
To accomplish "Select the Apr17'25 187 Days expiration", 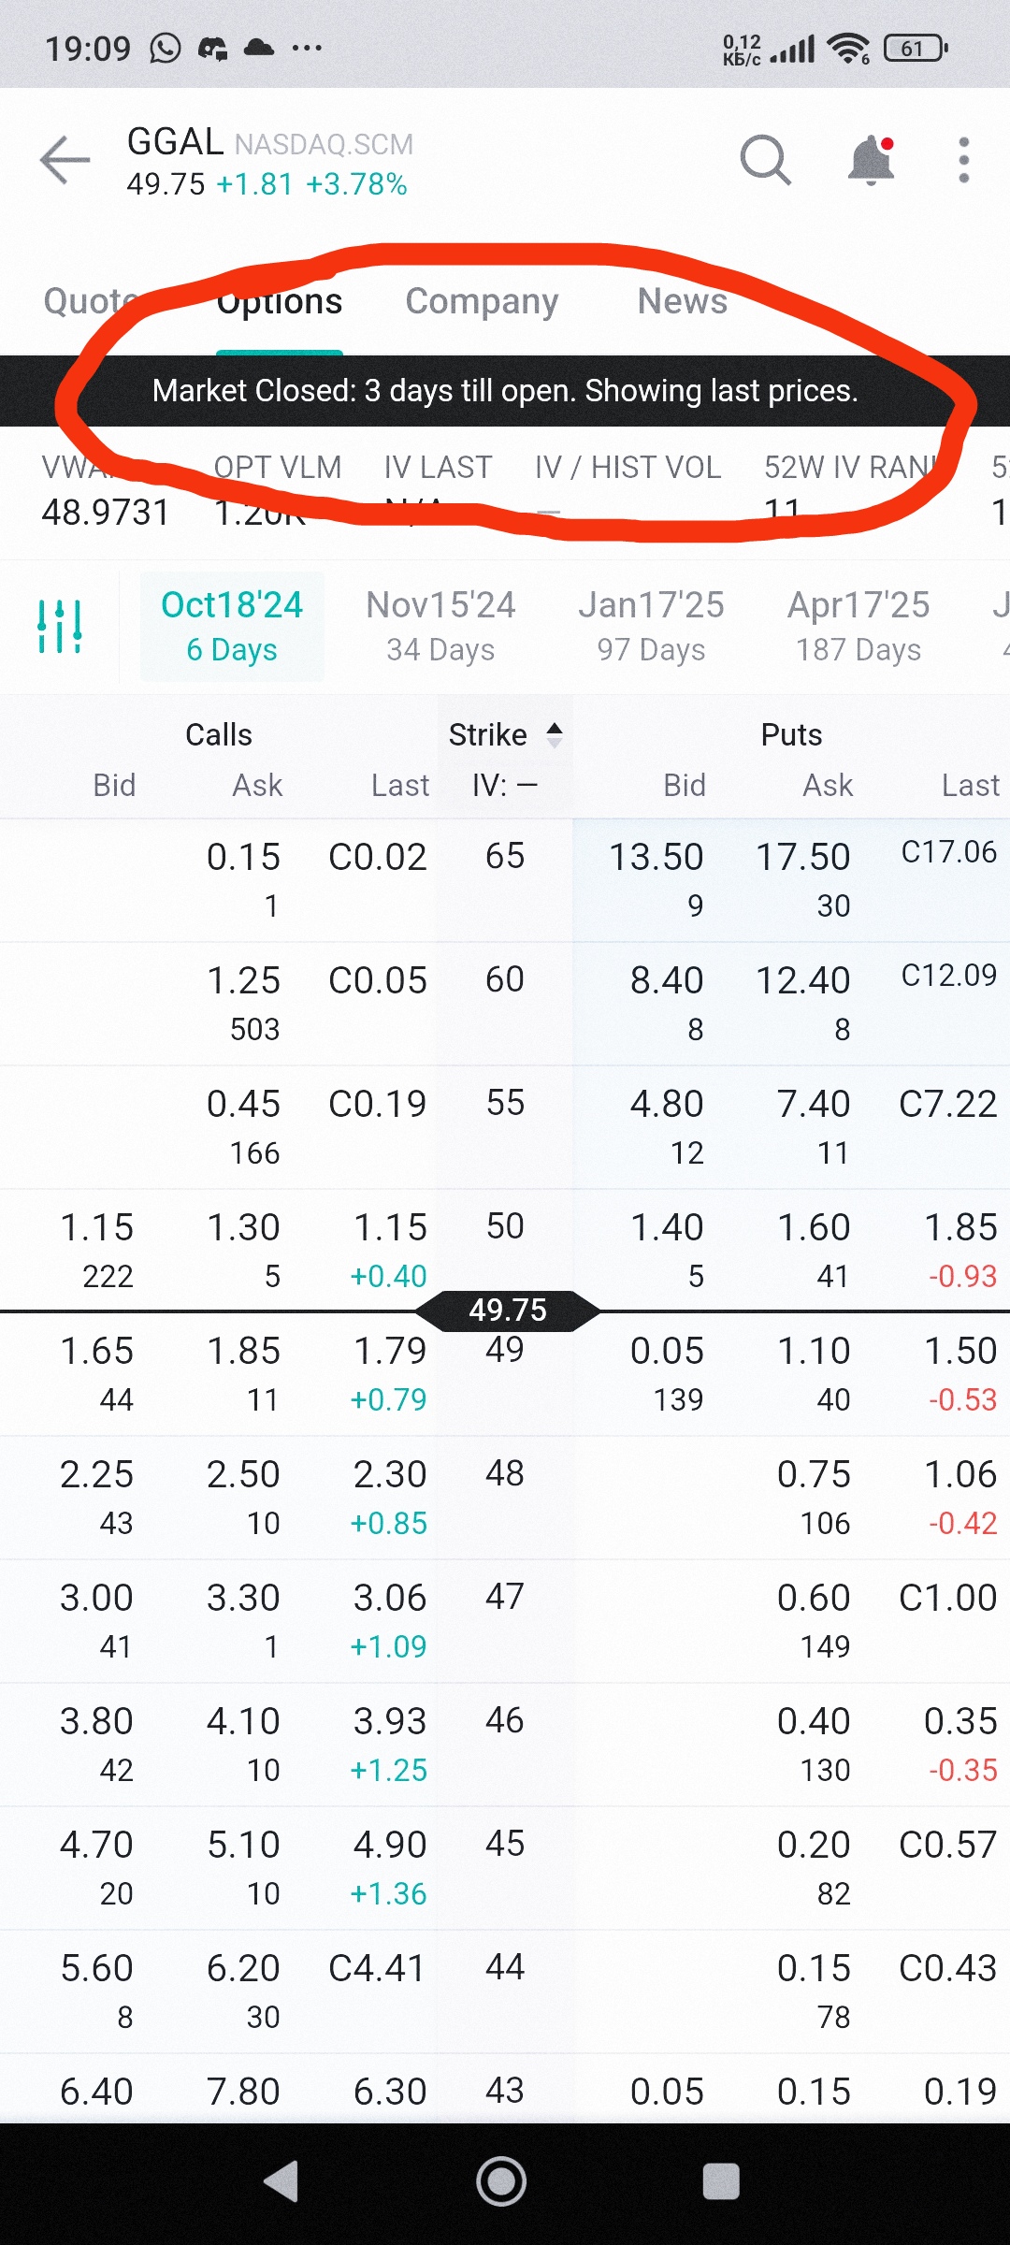I will pyautogui.click(x=858, y=626).
